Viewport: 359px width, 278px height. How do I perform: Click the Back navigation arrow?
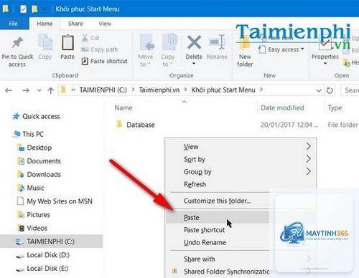tap(9, 90)
